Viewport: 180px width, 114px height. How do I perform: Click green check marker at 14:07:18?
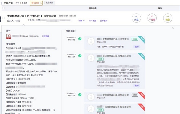[80, 39]
